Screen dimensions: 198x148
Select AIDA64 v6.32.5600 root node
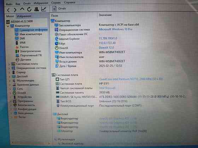click(x=20, y=21)
